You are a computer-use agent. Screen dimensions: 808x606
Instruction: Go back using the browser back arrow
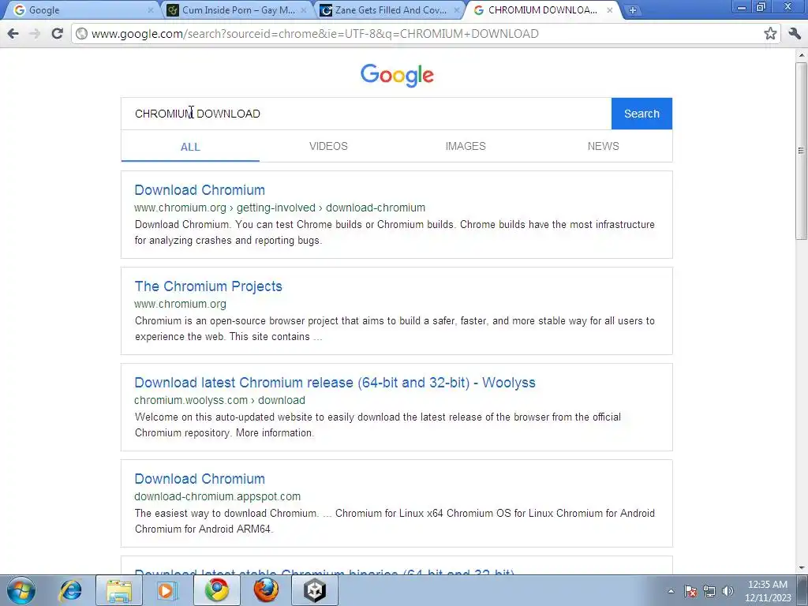[x=13, y=34]
